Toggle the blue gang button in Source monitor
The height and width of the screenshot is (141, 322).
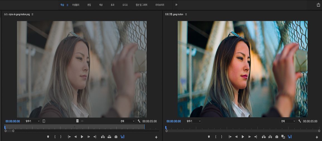click(122, 137)
